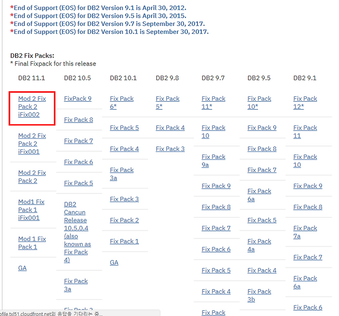Viewport: 339px width, 316px height.
Task: Open DB2 9.1 Fix Pack 10 link
Action: [305, 161]
